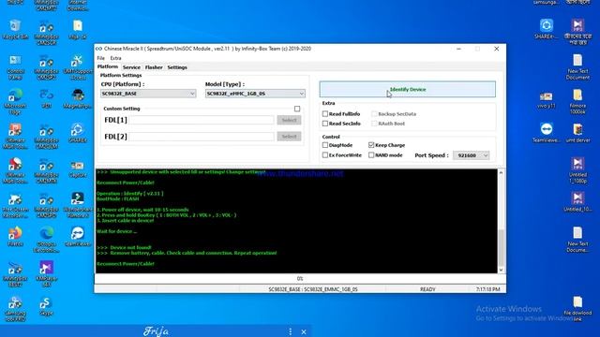Click the 'Wait for device ...' log line
The width and height of the screenshot is (600, 337).
coord(116,231)
